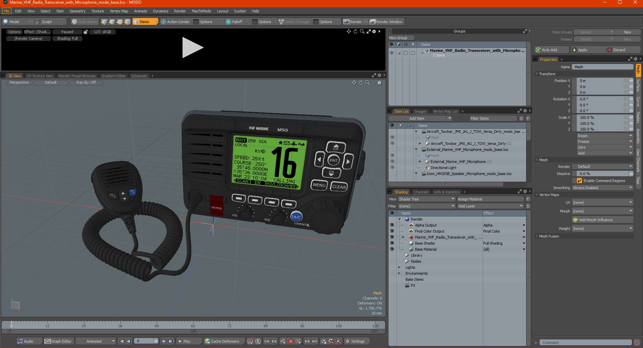Click the record keyframe red dot icon
Image resolution: width=643 pixels, height=348 pixels.
291,341
